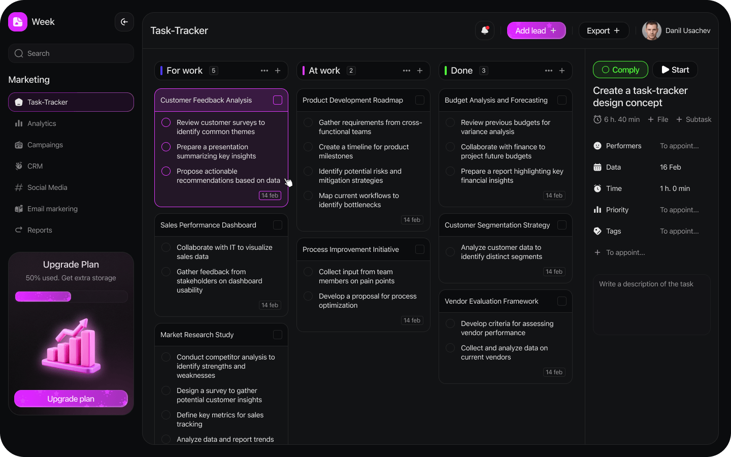The width and height of the screenshot is (731, 457).
Task: Click the storage usage progress bar
Action: [x=71, y=297]
